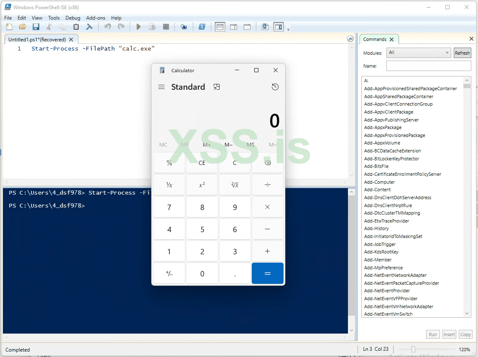
Task: Click the Cut scissors icon
Action: pyautogui.click(x=49, y=27)
